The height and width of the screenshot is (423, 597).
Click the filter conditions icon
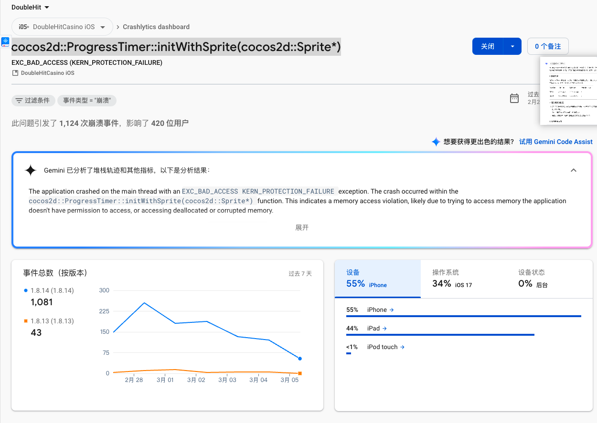click(19, 101)
